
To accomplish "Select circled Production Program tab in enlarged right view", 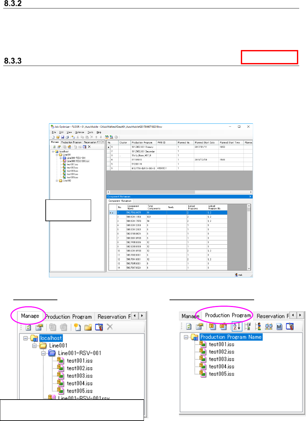I will click(228, 315).
